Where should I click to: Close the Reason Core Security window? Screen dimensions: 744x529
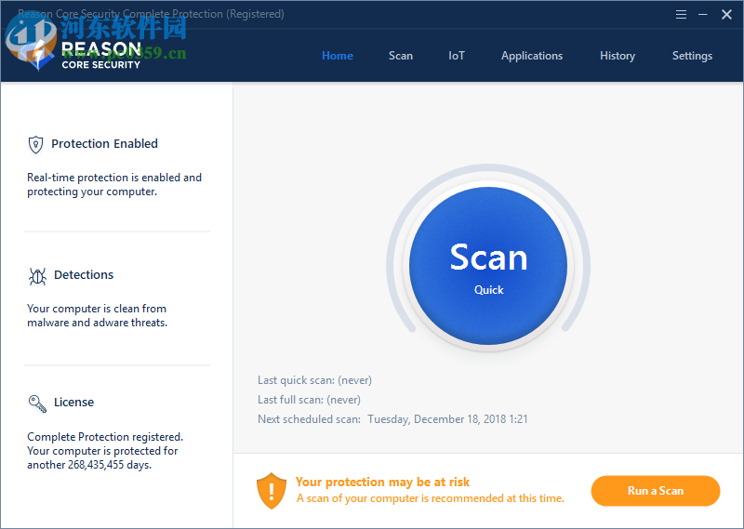[726, 15]
